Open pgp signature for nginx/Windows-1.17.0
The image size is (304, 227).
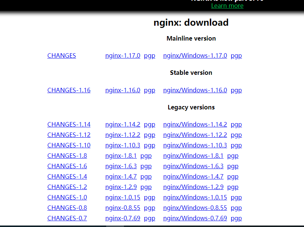point(236,56)
